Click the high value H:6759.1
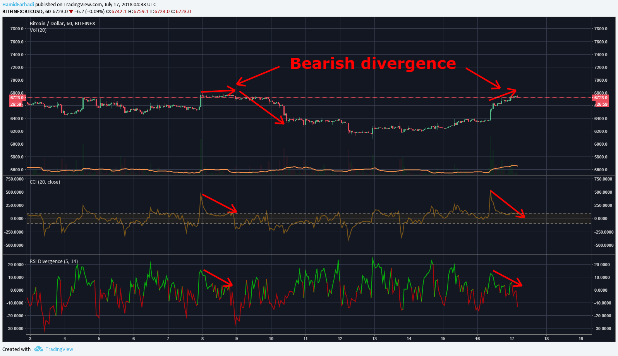Viewport: 618px width, 356px height. click(x=139, y=12)
